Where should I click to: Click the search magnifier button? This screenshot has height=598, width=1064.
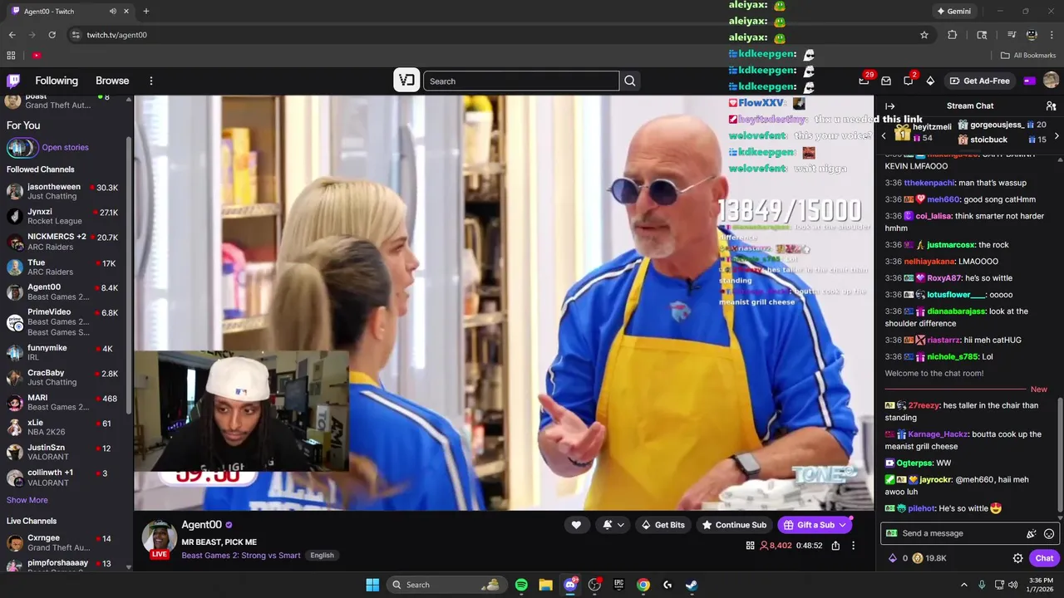[x=630, y=81]
